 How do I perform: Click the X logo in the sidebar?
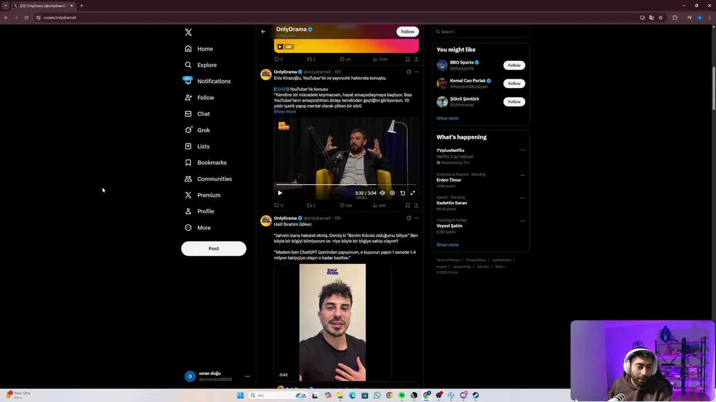189,32
